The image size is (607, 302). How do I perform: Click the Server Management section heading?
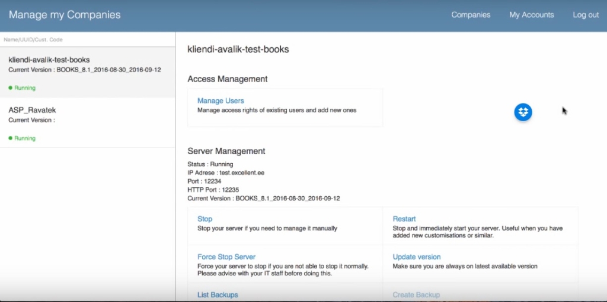pyautogui.click(x=226, y=151)
